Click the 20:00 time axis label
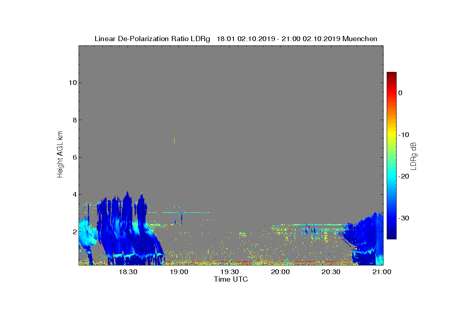474x316 pixels. tap(280, 272)
